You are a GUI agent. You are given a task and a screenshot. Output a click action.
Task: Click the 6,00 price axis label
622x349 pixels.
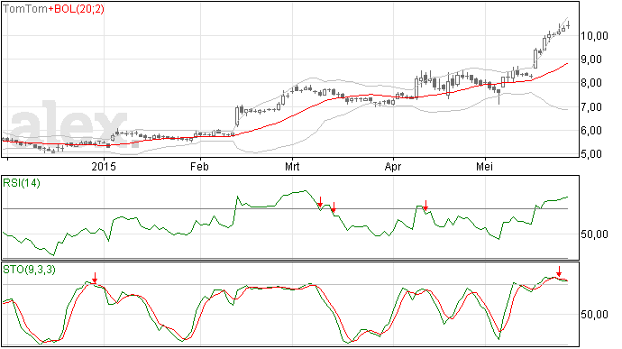(591, 131)
